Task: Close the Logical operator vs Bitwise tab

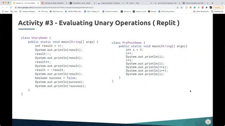Action: 123,3
